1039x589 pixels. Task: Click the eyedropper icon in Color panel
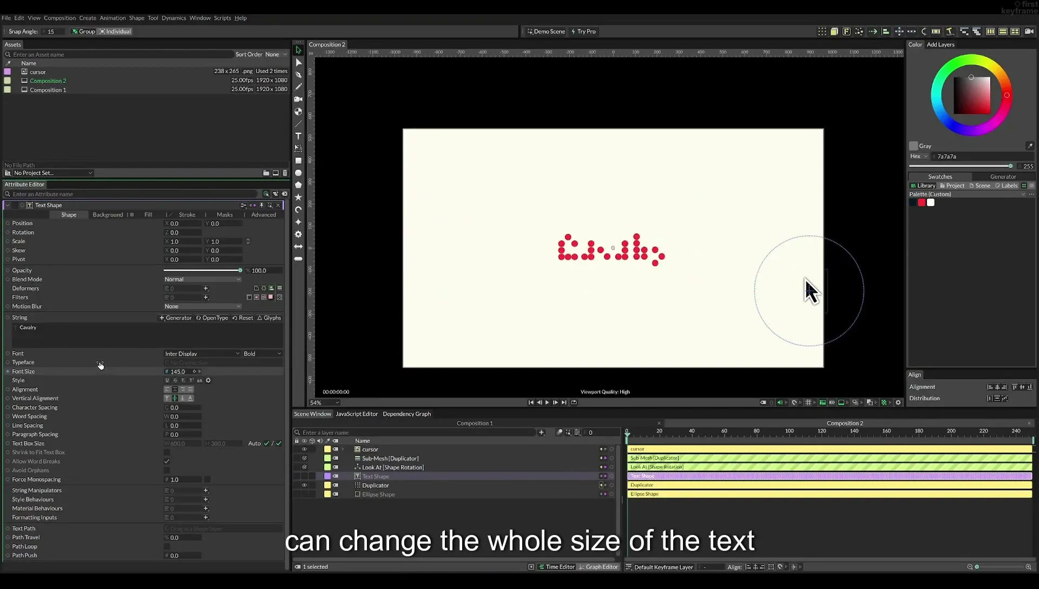1030,146
